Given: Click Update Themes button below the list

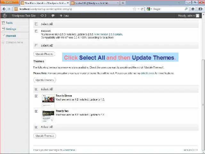Looking at the screenshot, I should [45, 136].
